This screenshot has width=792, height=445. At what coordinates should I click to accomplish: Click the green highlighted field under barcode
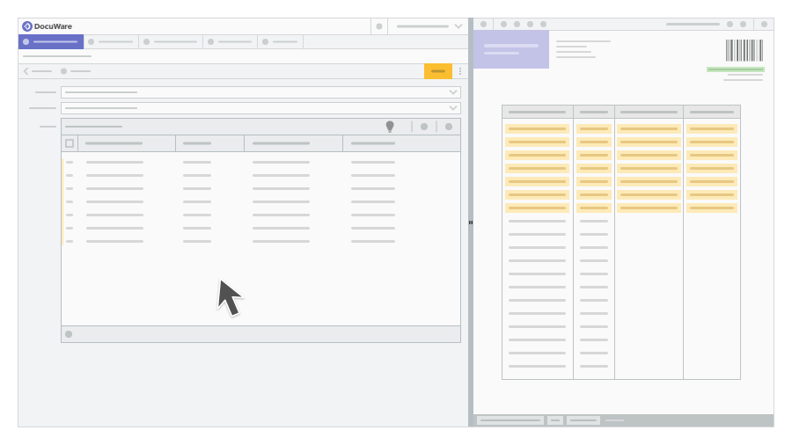click(735, 69)
